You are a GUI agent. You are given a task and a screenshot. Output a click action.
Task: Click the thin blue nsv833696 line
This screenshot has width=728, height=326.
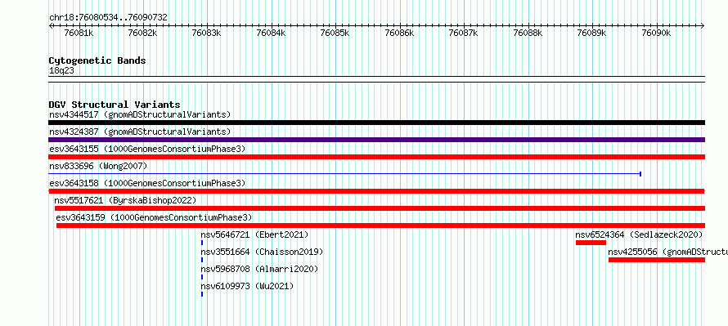tap(344, 174)
